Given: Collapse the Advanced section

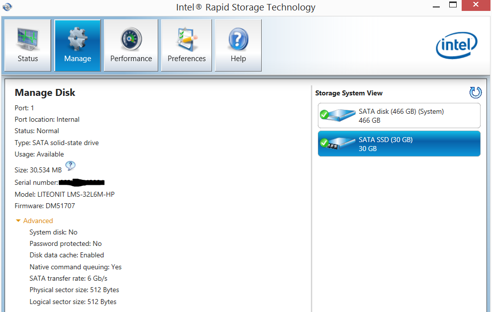Looking at the screenshot, I should (34, 221).
